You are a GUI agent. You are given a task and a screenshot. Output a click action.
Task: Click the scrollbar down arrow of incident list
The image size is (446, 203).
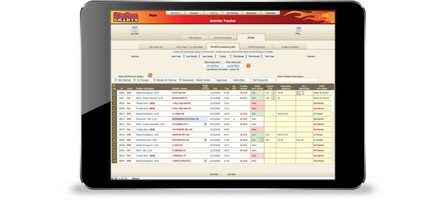pyautogui.click(x=333, y=162)
